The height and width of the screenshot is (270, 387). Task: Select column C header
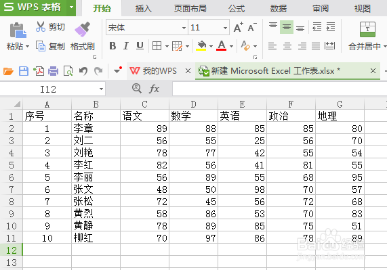pyautogui.click(x=144, y=104)
